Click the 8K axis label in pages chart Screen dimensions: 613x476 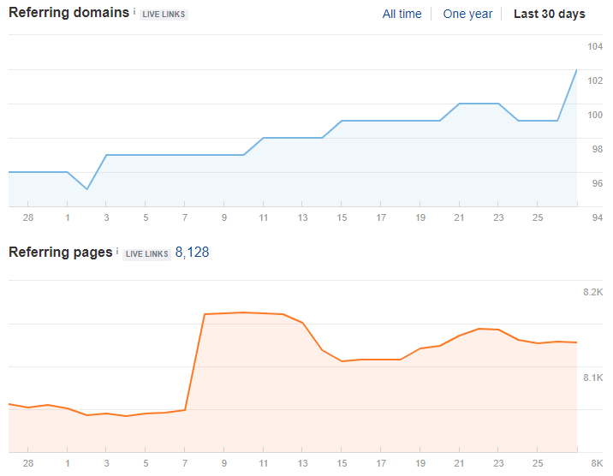click(597, 463)
